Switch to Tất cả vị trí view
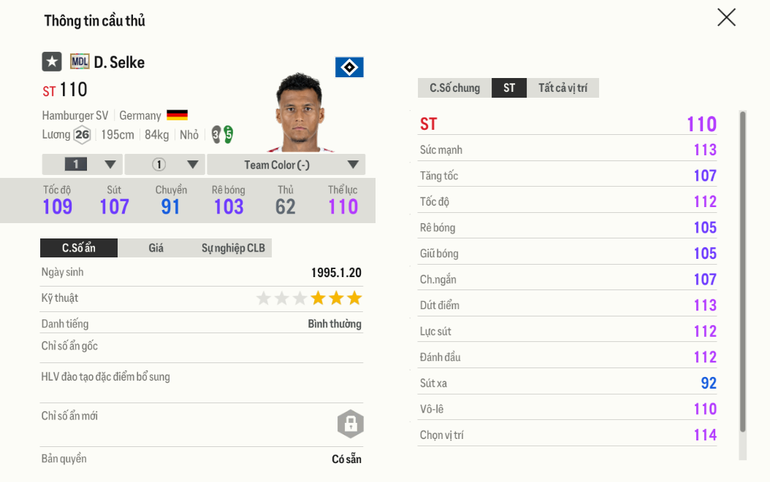The image size is (770, 482). [563, 88]
